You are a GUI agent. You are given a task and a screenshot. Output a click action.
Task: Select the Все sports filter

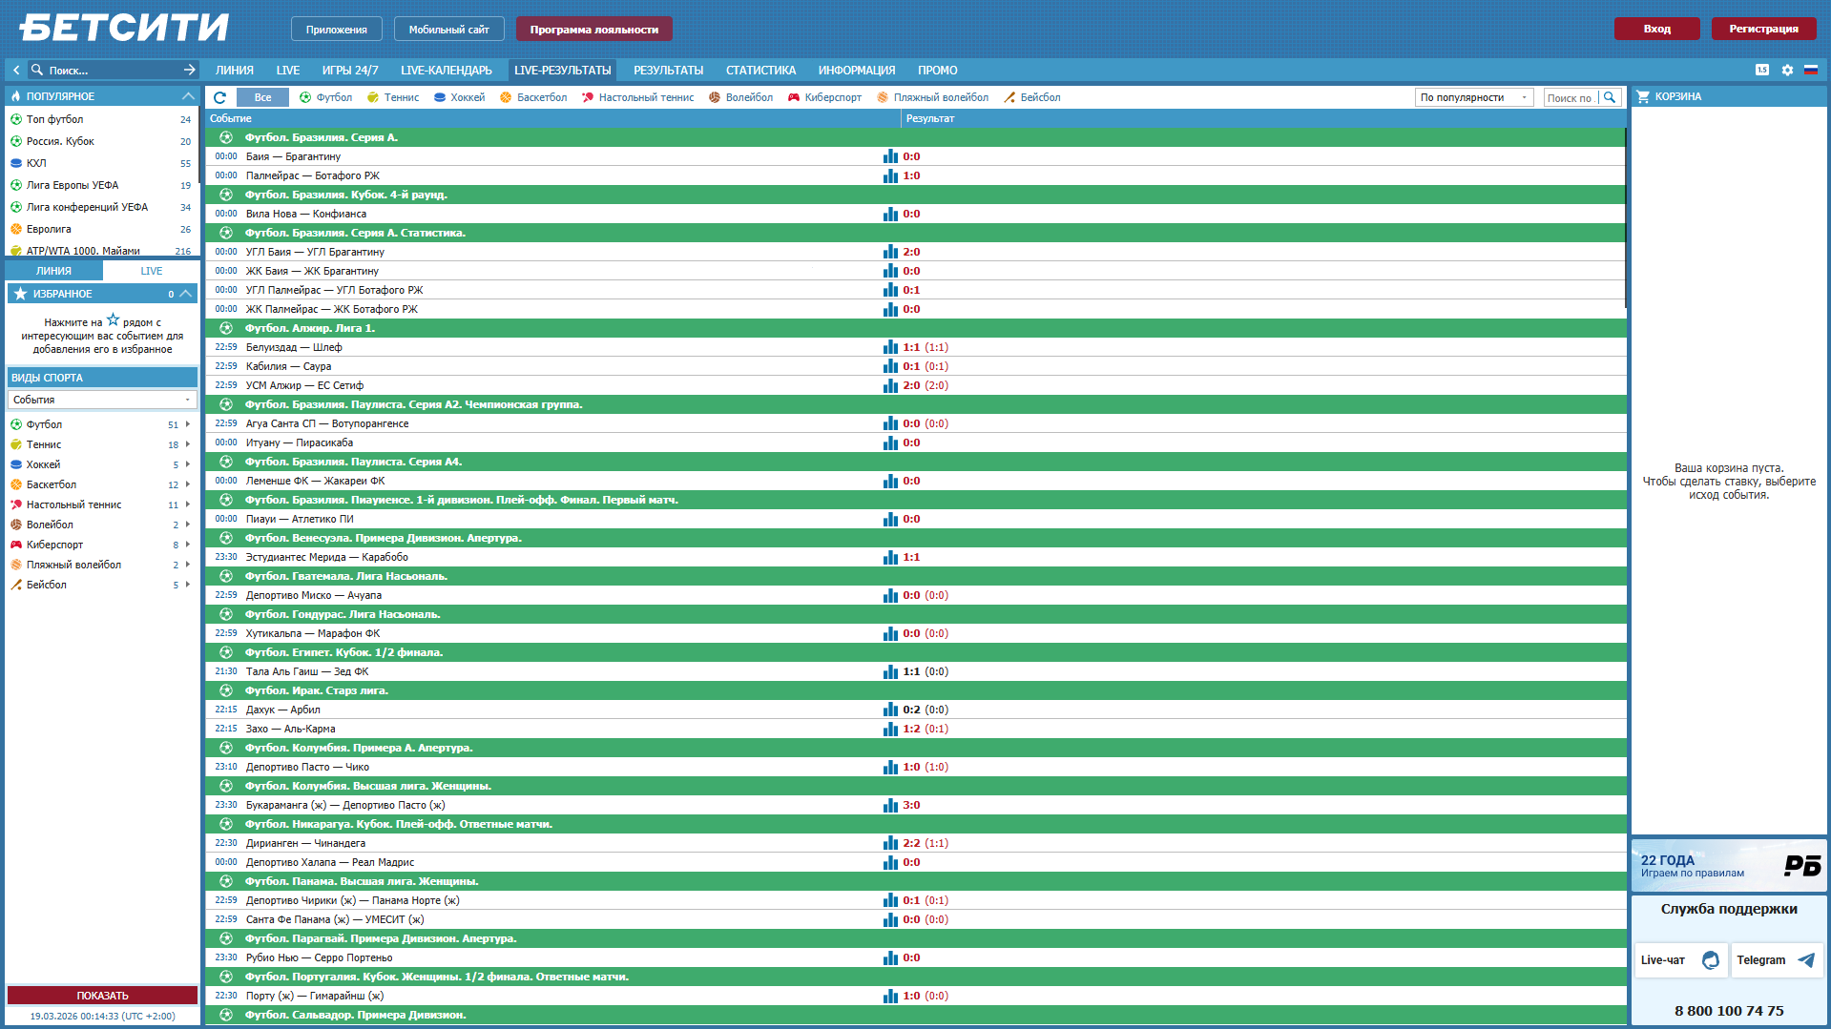262,97
